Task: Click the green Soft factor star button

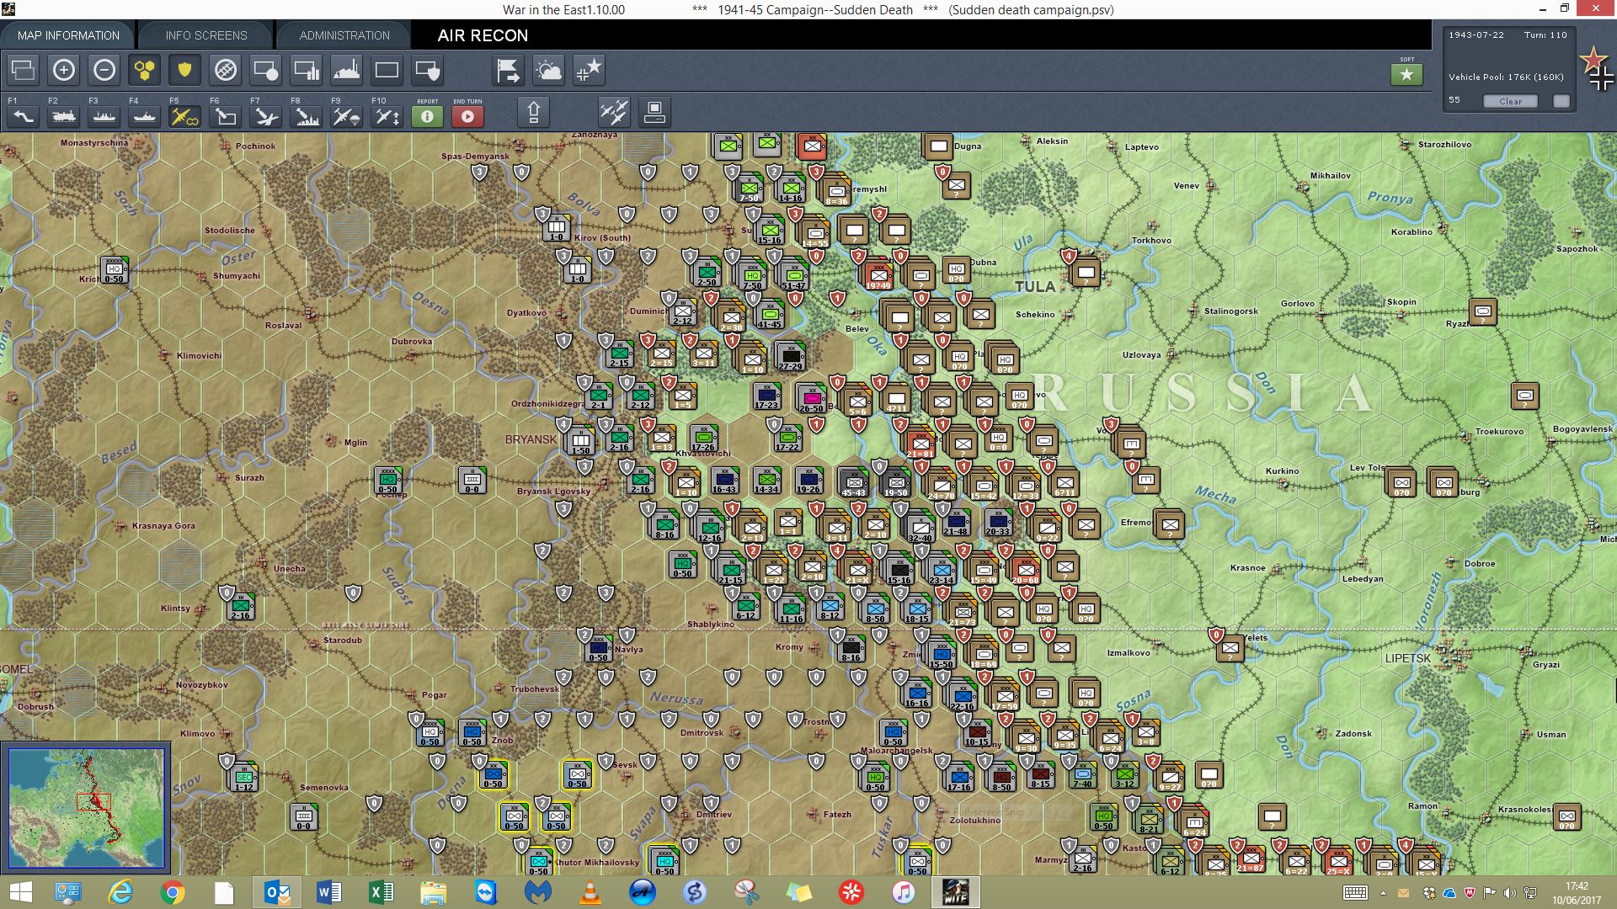Action: 1406,75
